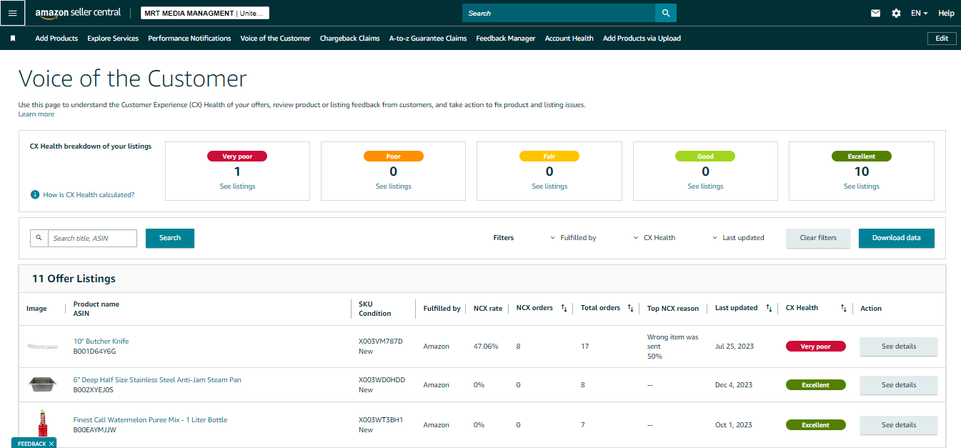See listings under Very poor

237,186
